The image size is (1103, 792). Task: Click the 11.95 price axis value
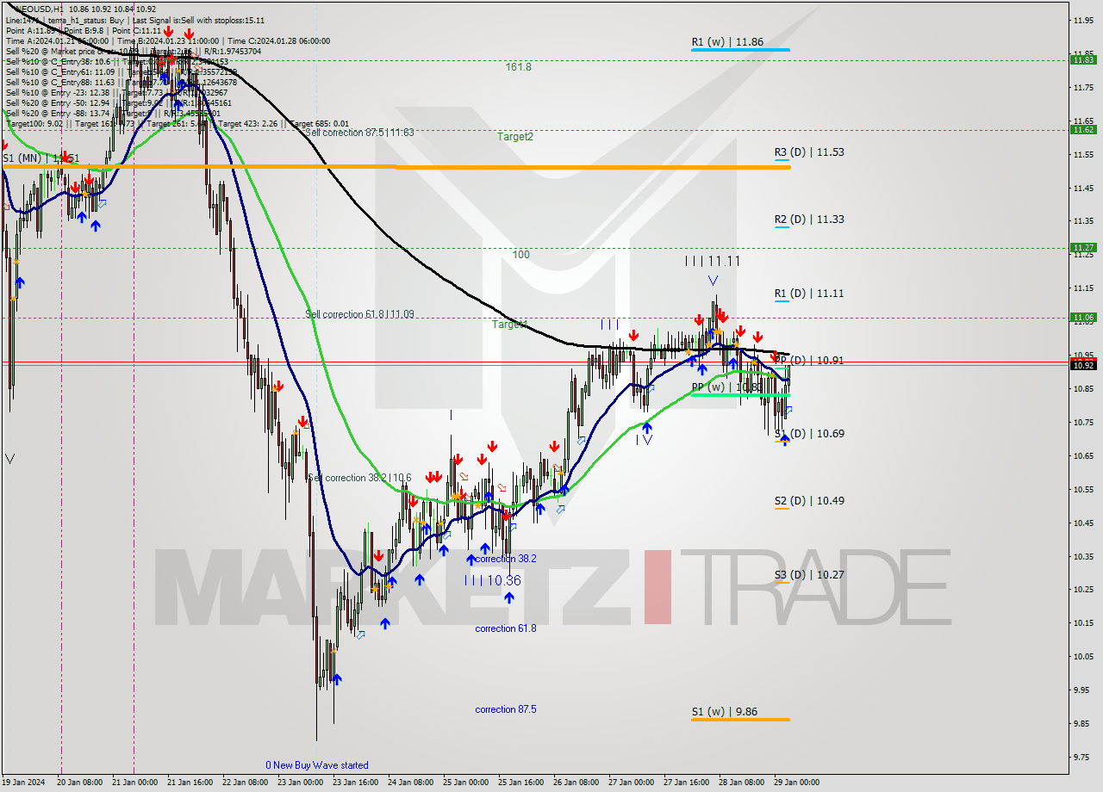[x=1083, y=19]
